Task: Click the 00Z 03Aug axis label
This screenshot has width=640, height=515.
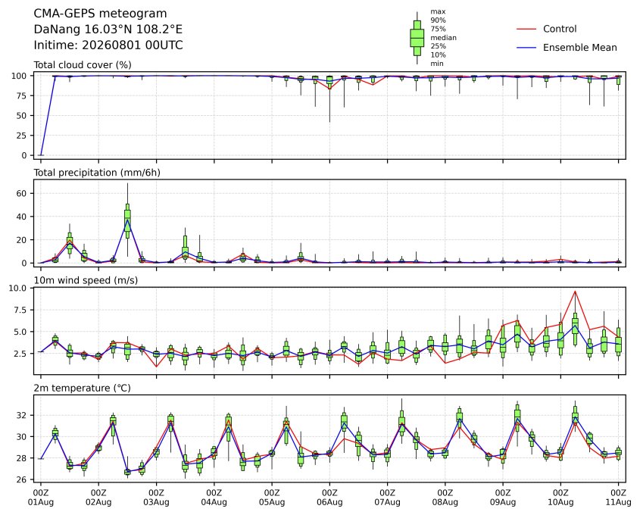Action: click(x=156, y=498)
